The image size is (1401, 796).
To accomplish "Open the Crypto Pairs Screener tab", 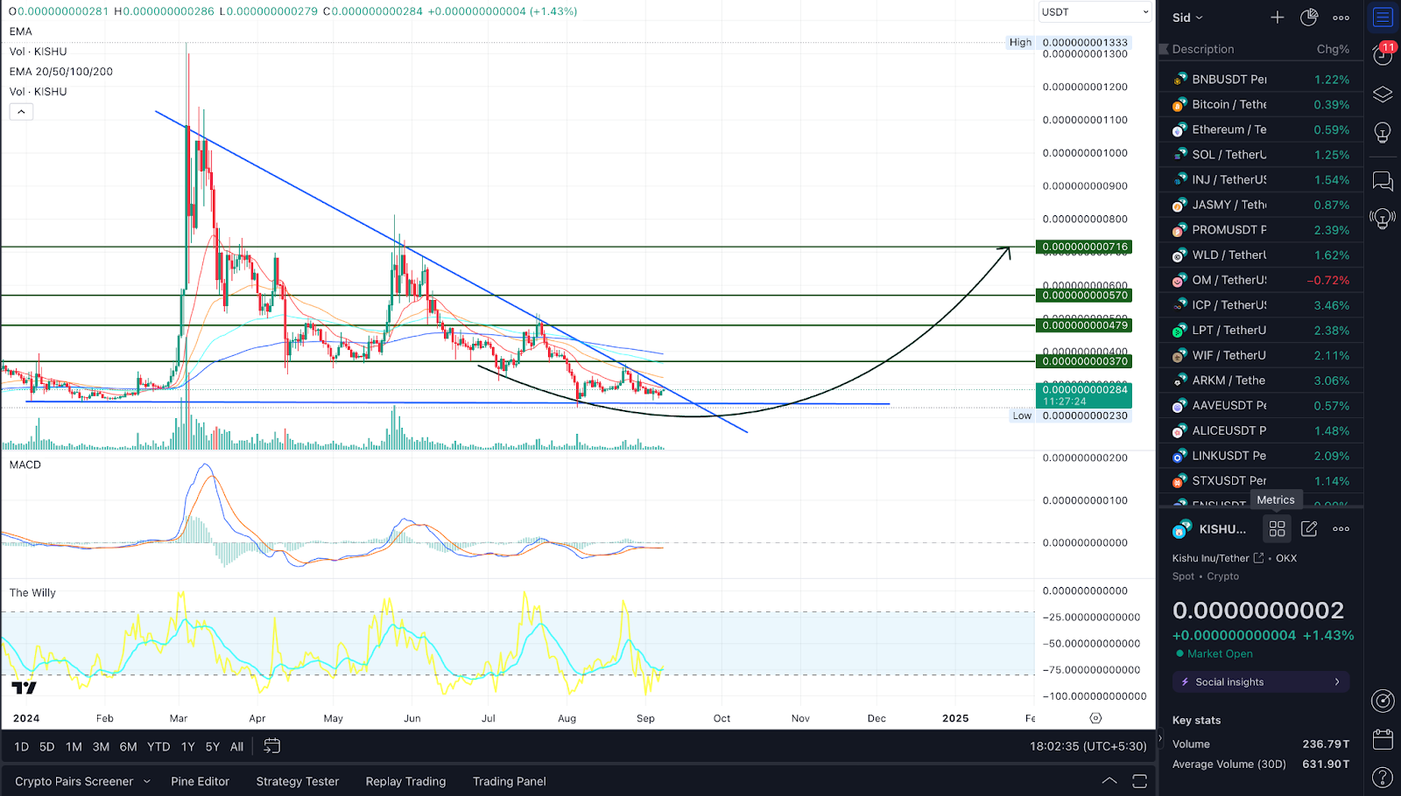I will [74, 781].
